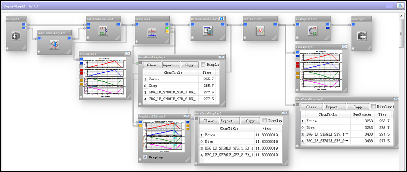Click SampleRateAdjust1 blue output pad
The image size is (407, 172).
click(x=69, y=38)
